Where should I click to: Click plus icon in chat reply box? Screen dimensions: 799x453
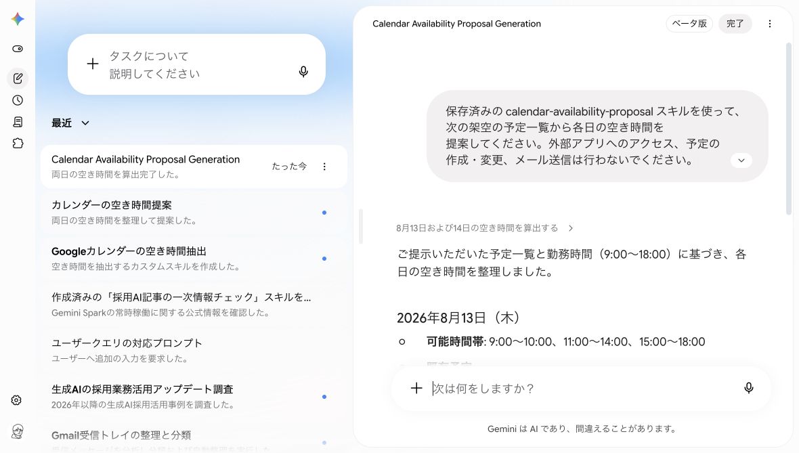[x=416, y=388]
